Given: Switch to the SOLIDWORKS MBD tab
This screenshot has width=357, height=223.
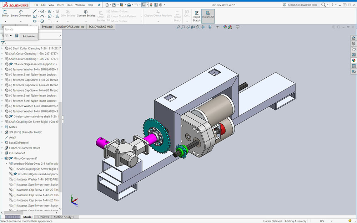Looking at the screenshot, I should pos(101,26).
